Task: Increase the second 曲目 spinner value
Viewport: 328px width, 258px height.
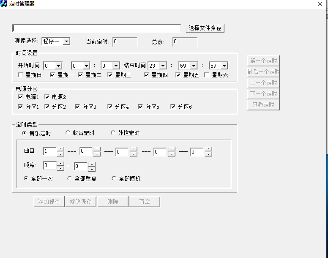Action: point(97,149)
